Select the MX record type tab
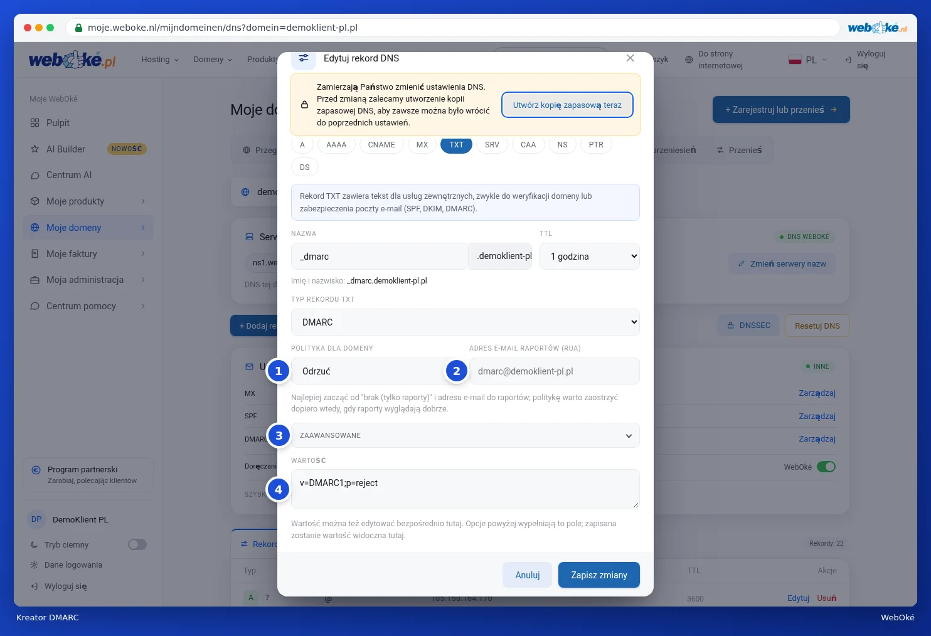 [422, 145]
